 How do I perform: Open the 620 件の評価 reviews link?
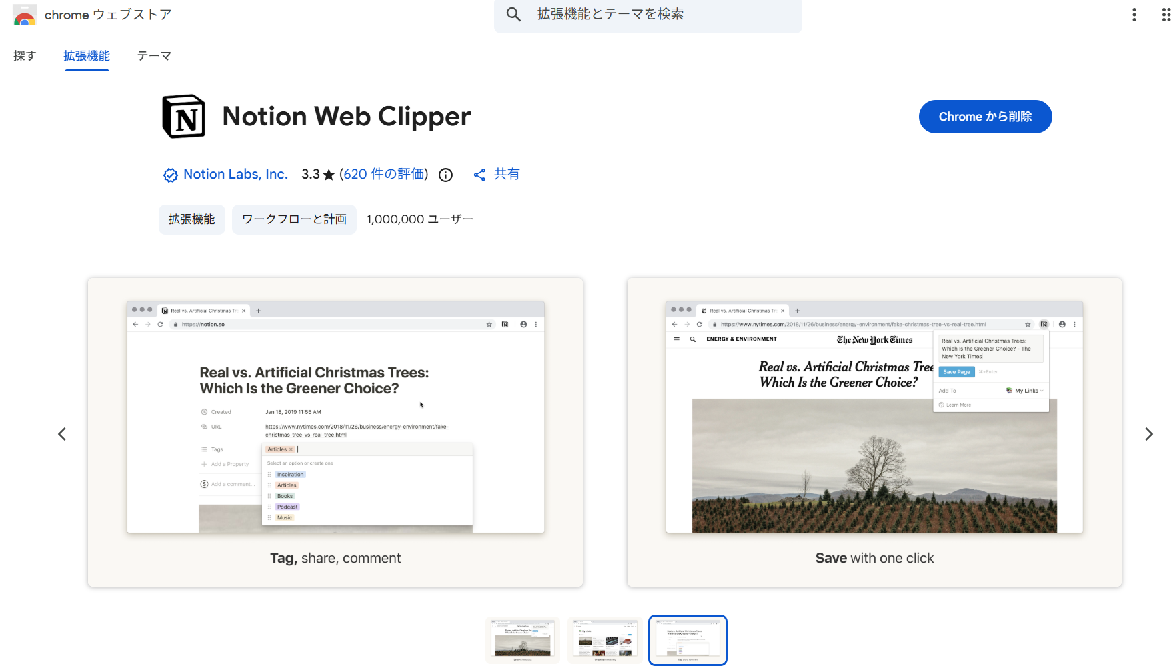pos(384,174)
